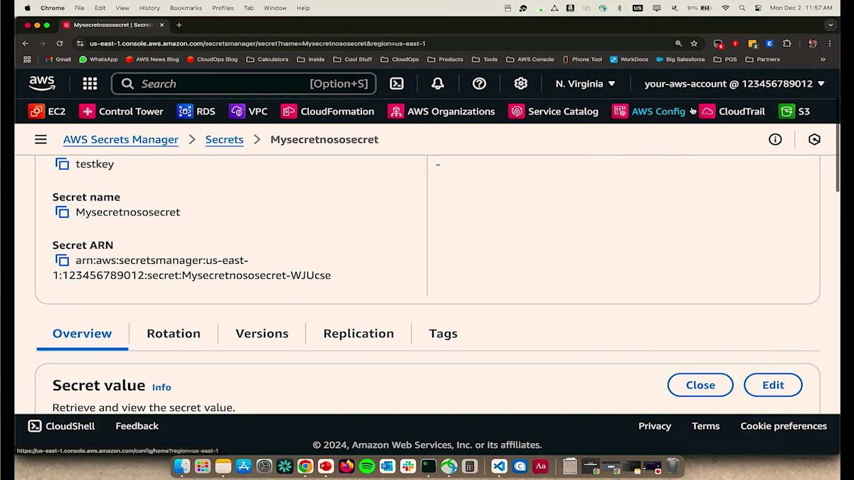Screen dimensions: 854x480
Task: Switch to the Rotation tab
Action: (x=174, y=334)
